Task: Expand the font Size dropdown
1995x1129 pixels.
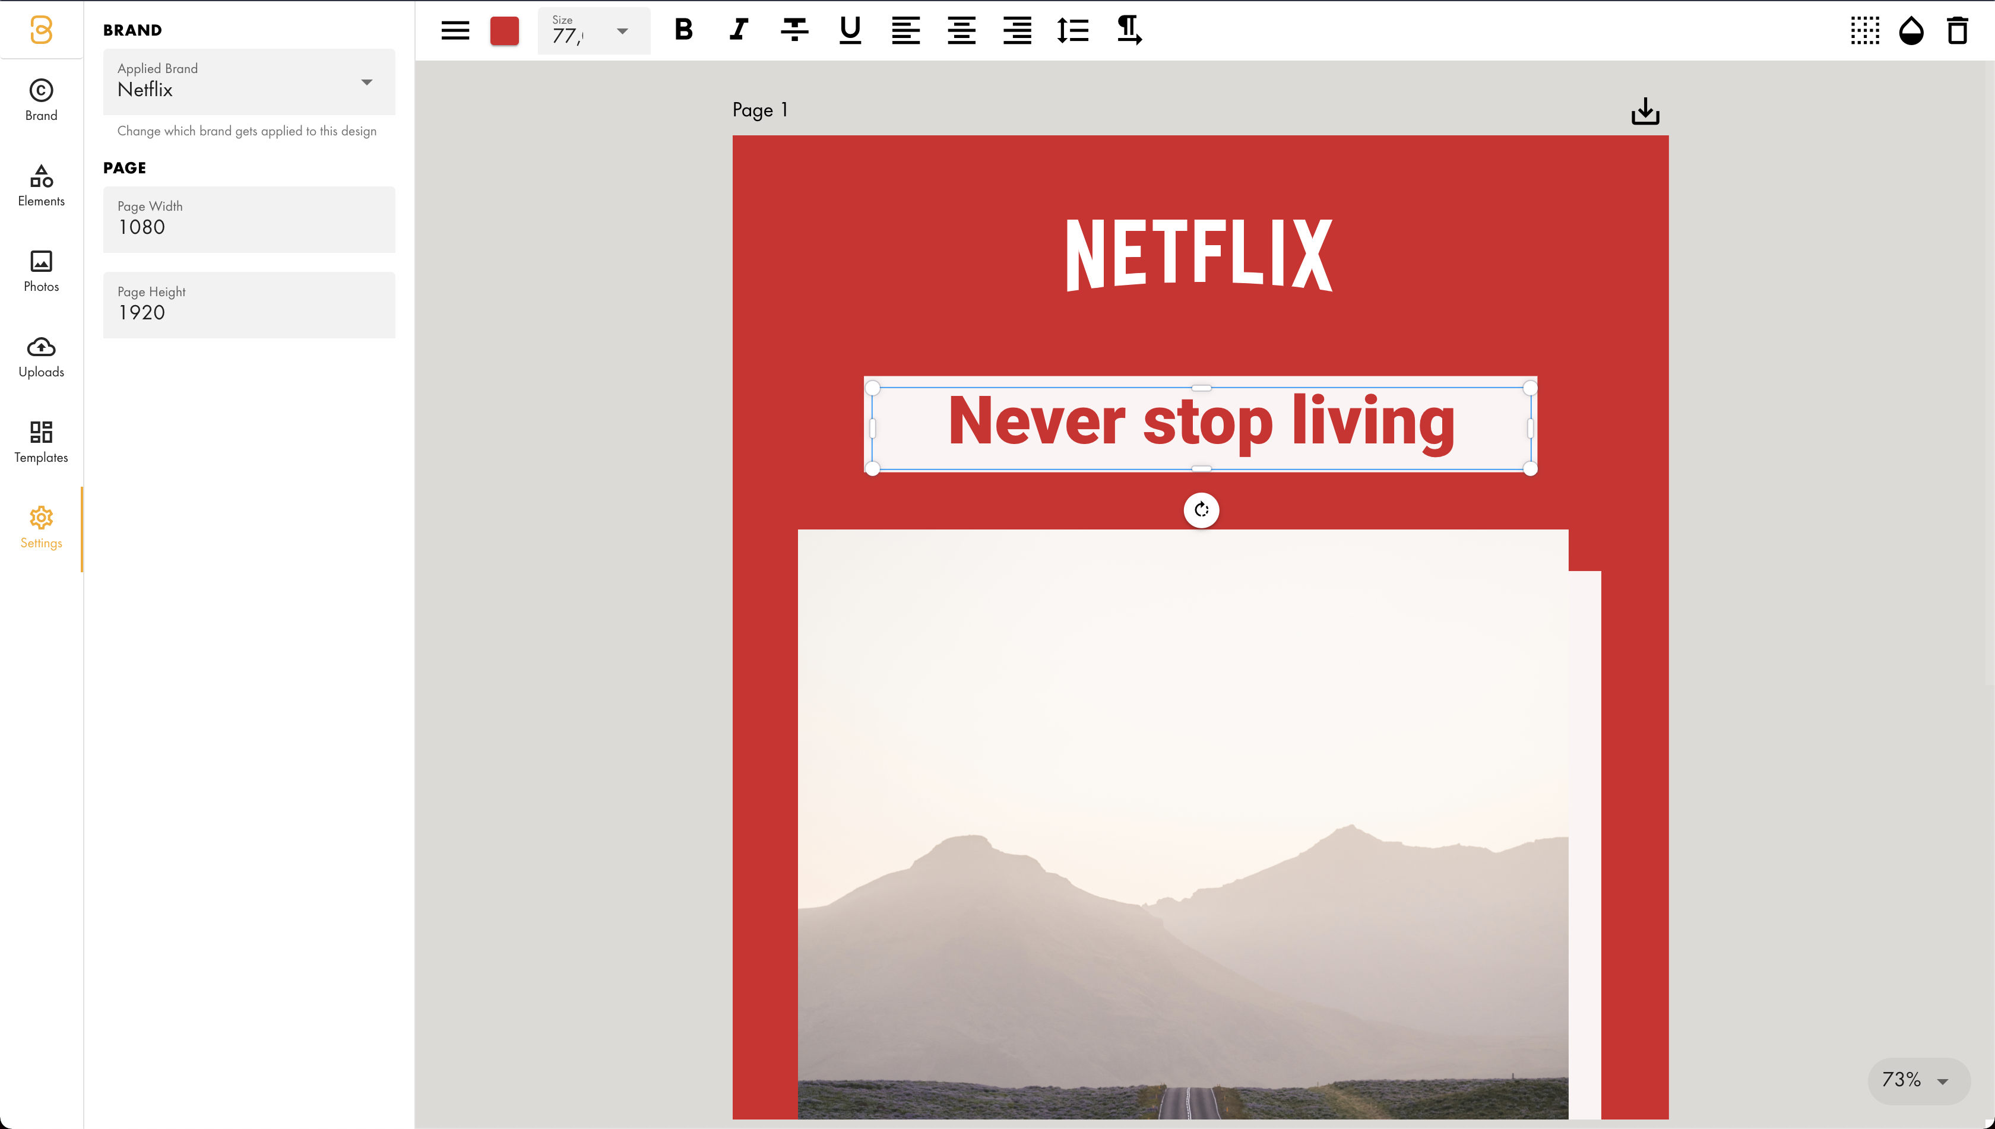Action: (x=593, y=30)
